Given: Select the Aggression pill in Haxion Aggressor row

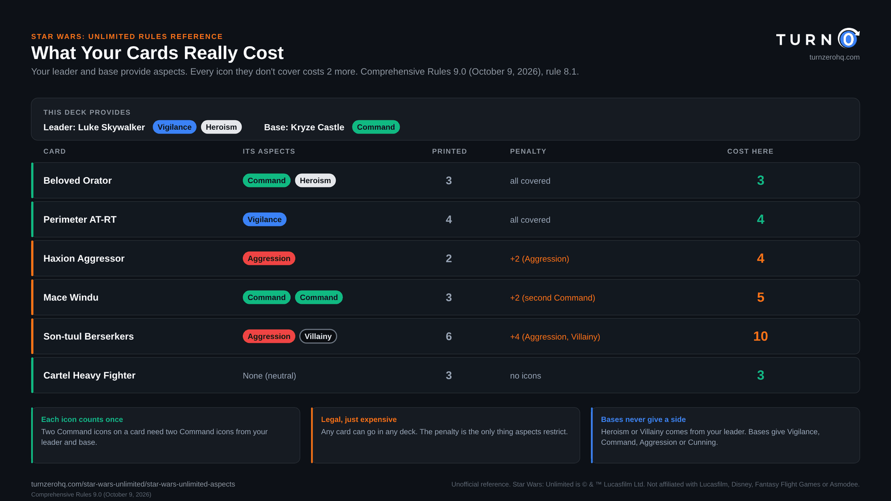Looking at the screenshot, I should 269,258.
